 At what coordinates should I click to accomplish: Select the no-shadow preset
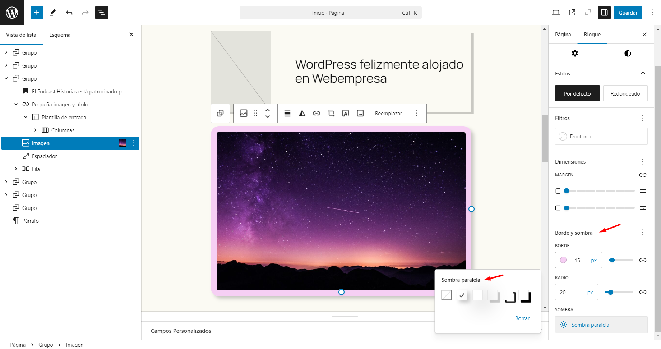click(x=447, y=295)
